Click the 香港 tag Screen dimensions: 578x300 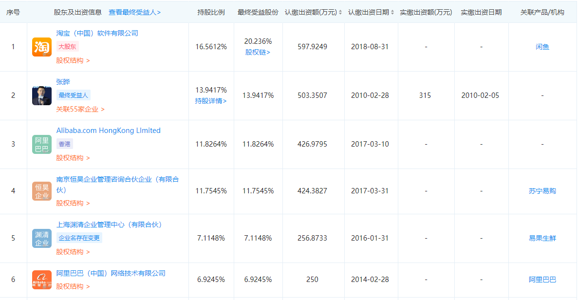coord(64,144)
